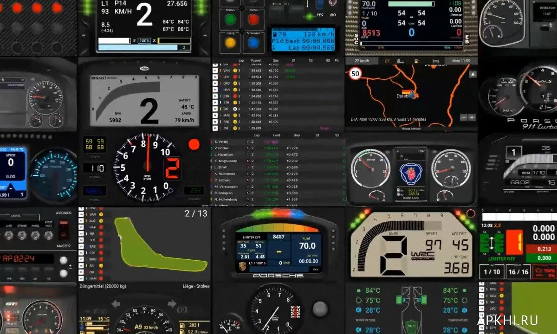
Task: Click the truck dash right turn arrow
Action: coord(172,304)
